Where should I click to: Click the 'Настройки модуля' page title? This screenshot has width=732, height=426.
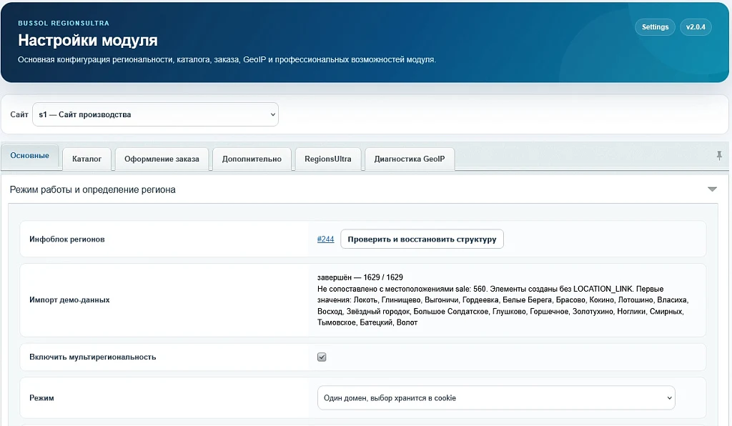point(88,41)
